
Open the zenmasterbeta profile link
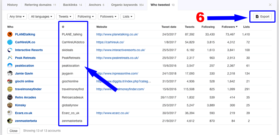26,121
